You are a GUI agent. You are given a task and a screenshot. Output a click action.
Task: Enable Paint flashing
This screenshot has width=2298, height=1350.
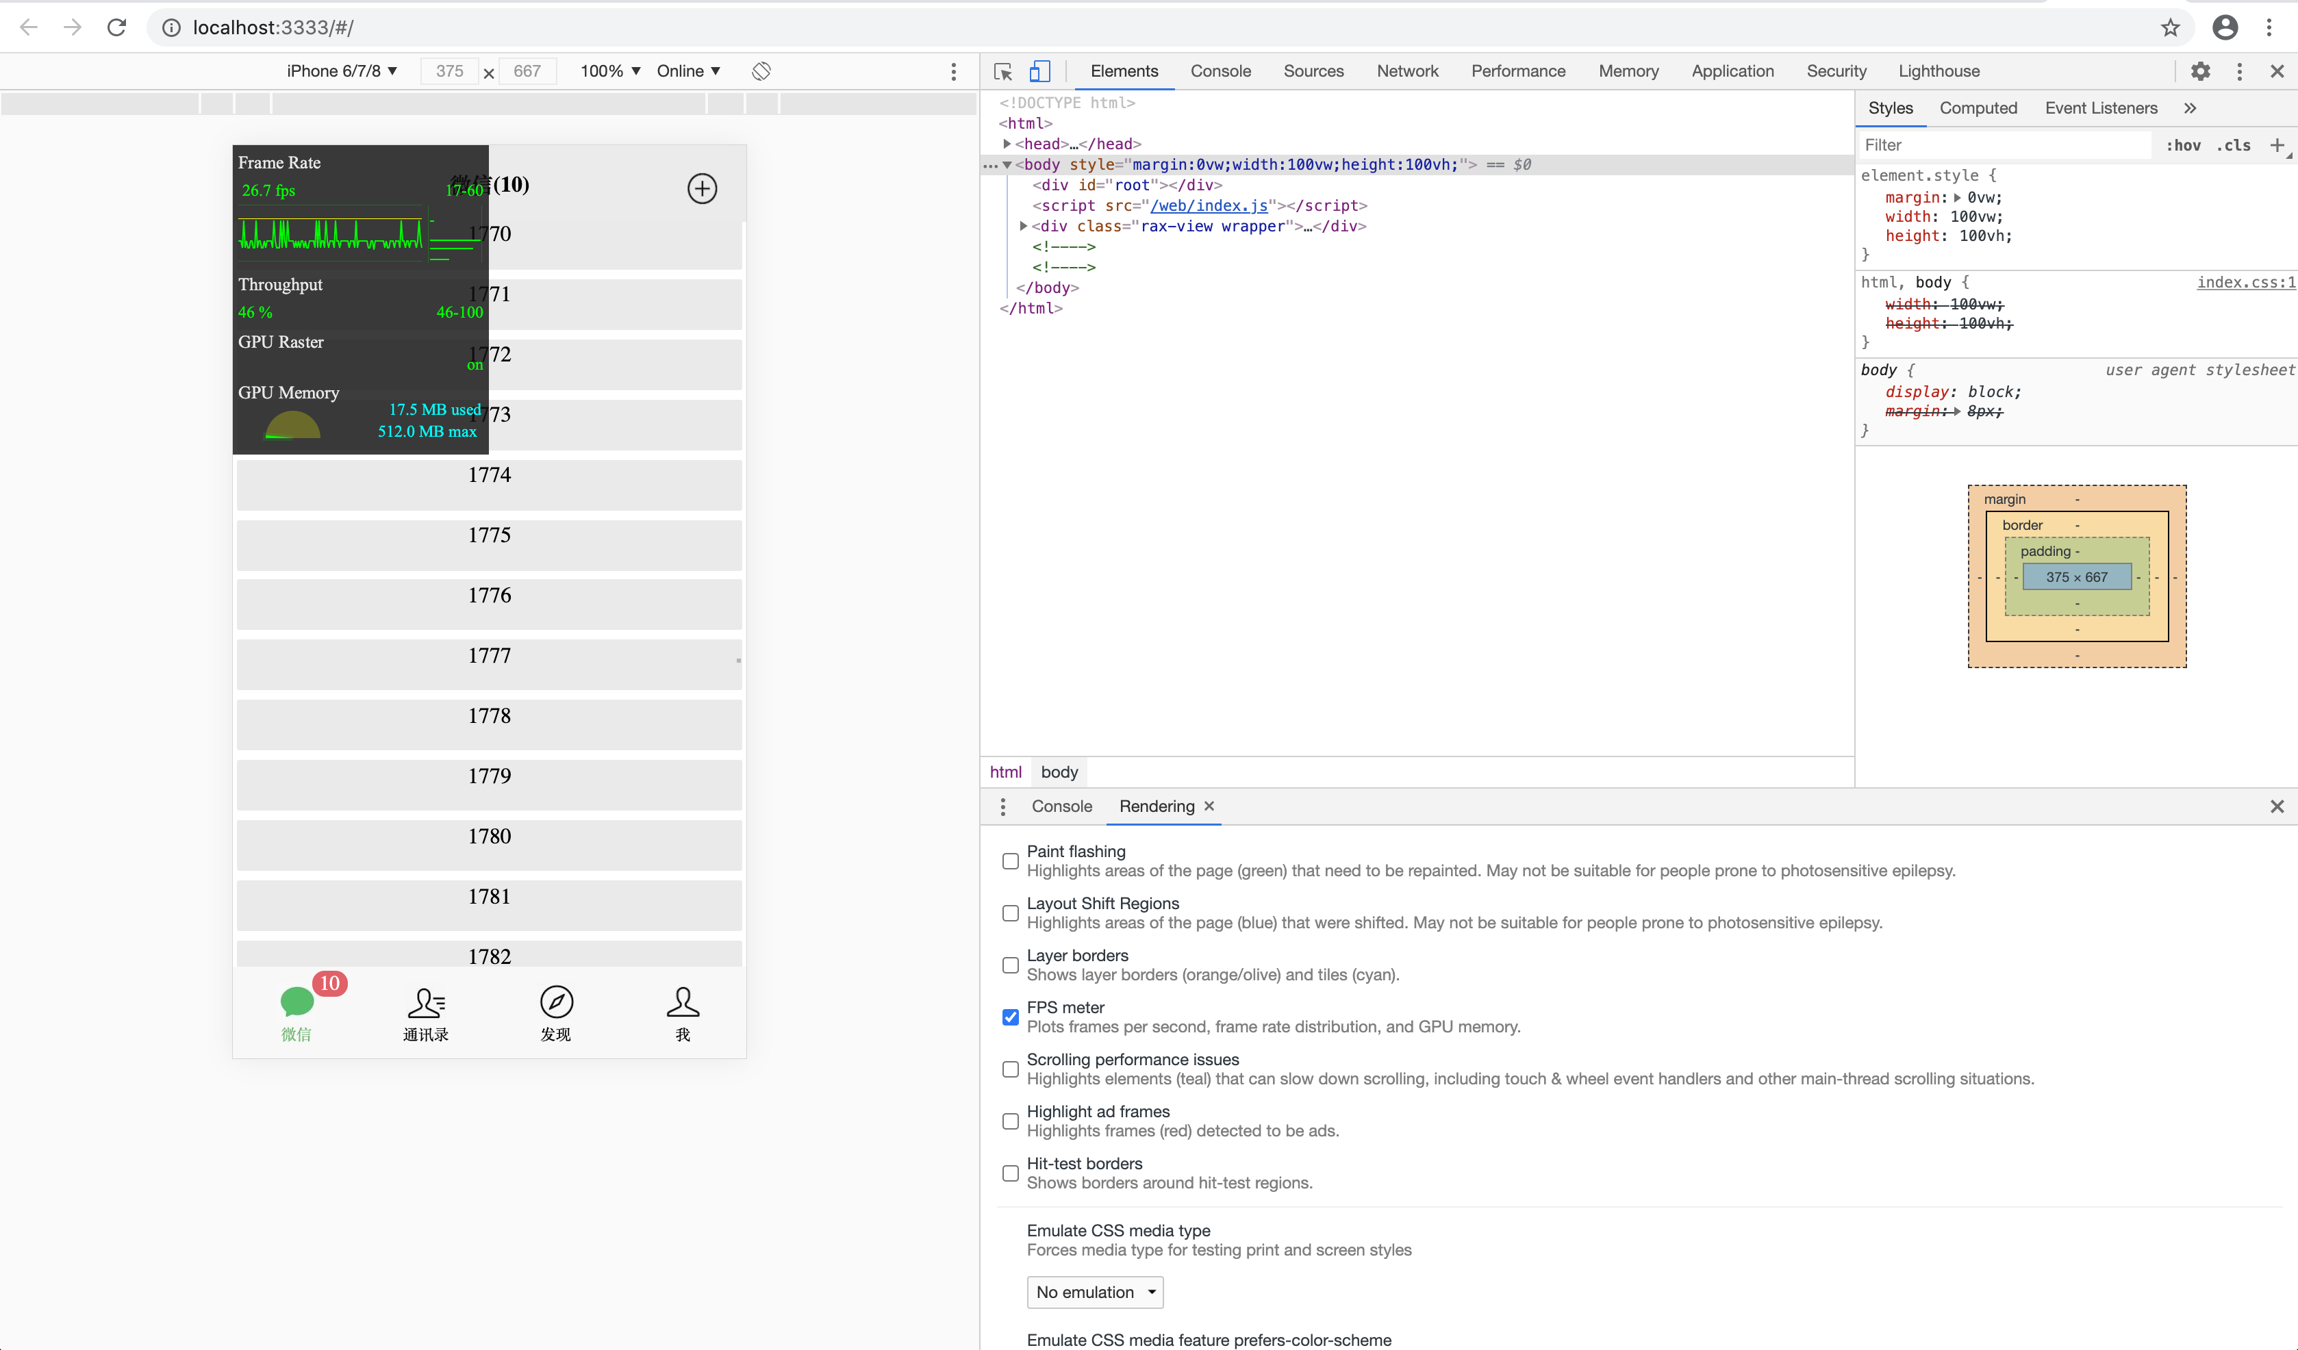tap(1011, 861)
